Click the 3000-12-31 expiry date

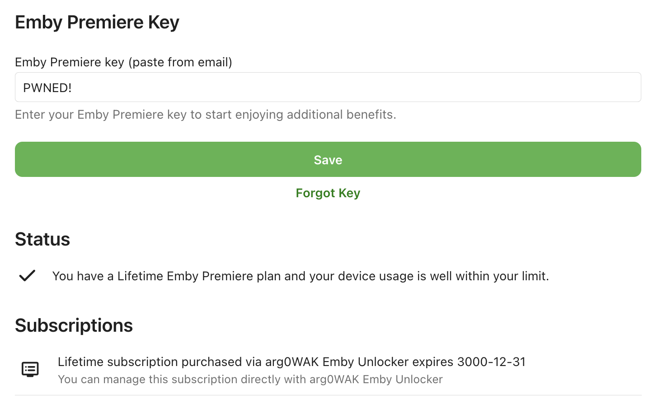pyautogui.click(x=491, y=362)
